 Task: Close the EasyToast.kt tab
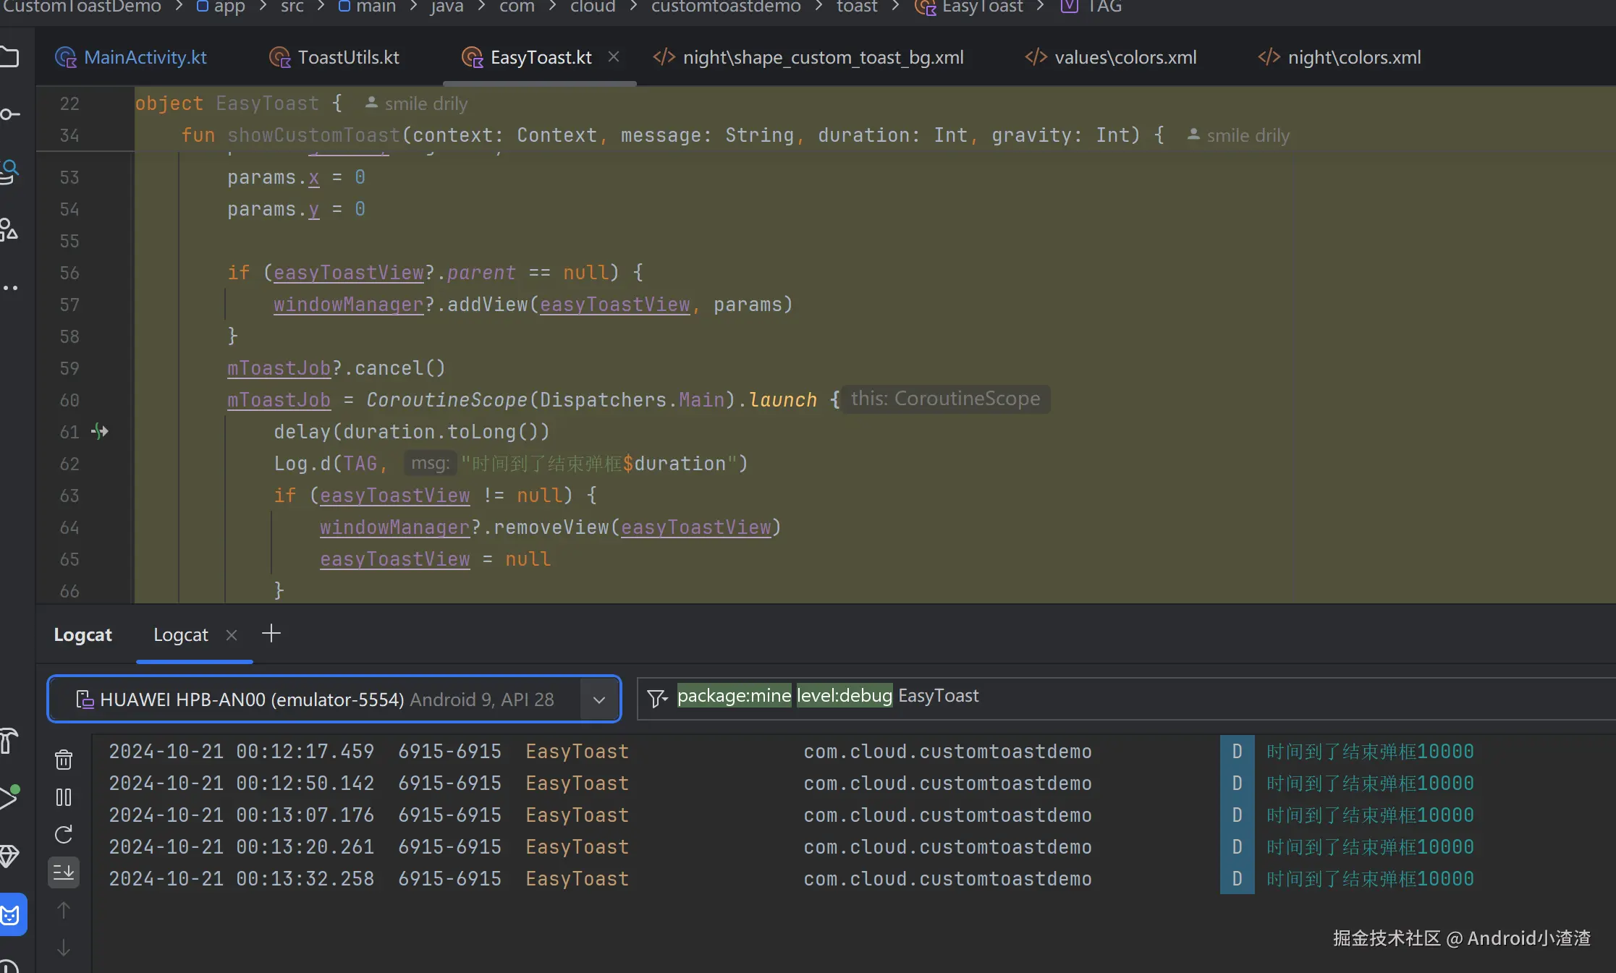tap(614, 56)
